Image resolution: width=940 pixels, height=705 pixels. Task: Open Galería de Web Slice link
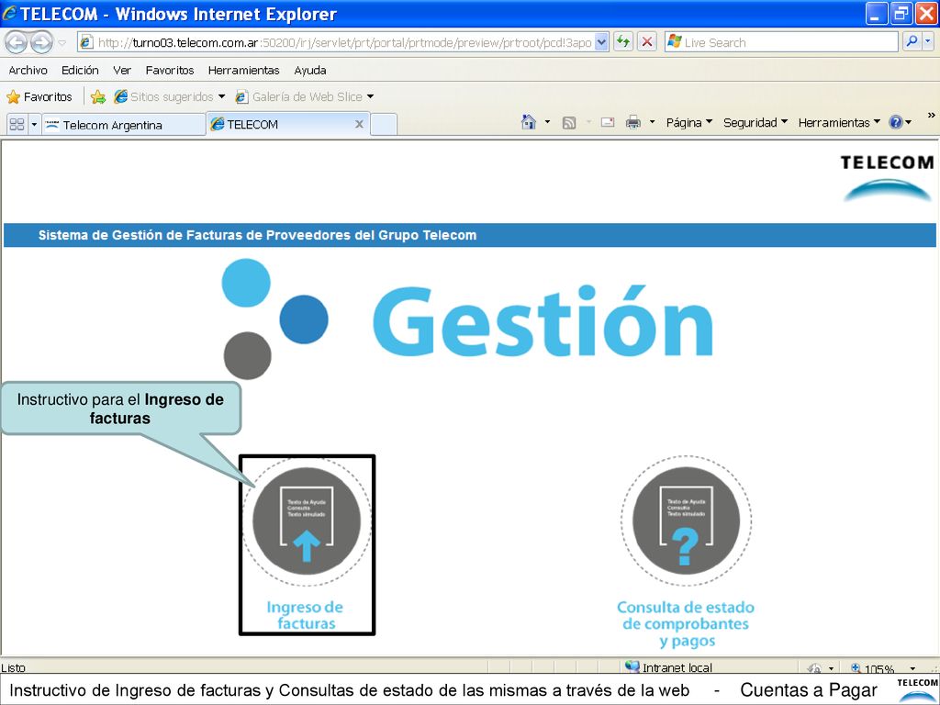(304, 96)
